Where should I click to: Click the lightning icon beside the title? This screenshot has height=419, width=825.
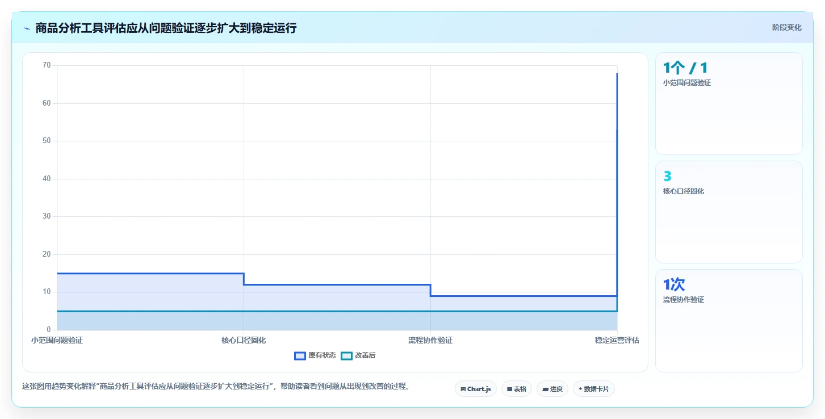coord(27,28)
